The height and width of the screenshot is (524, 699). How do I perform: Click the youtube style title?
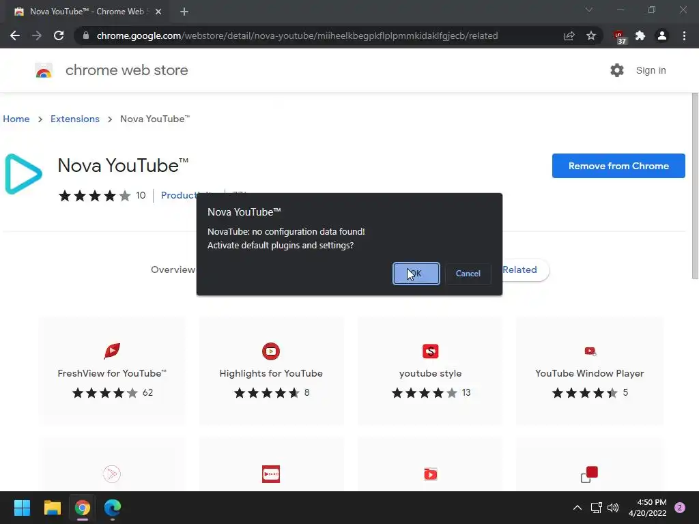430,373
